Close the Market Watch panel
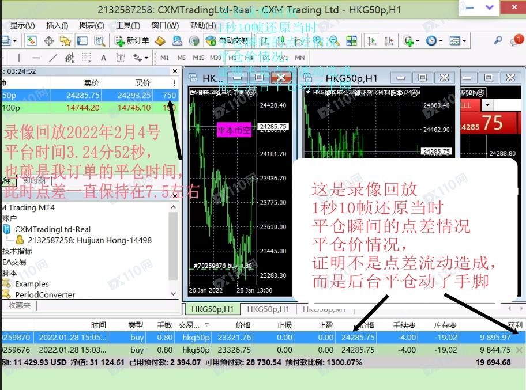The width and height of the screenshot is (526, 390). 175,71
